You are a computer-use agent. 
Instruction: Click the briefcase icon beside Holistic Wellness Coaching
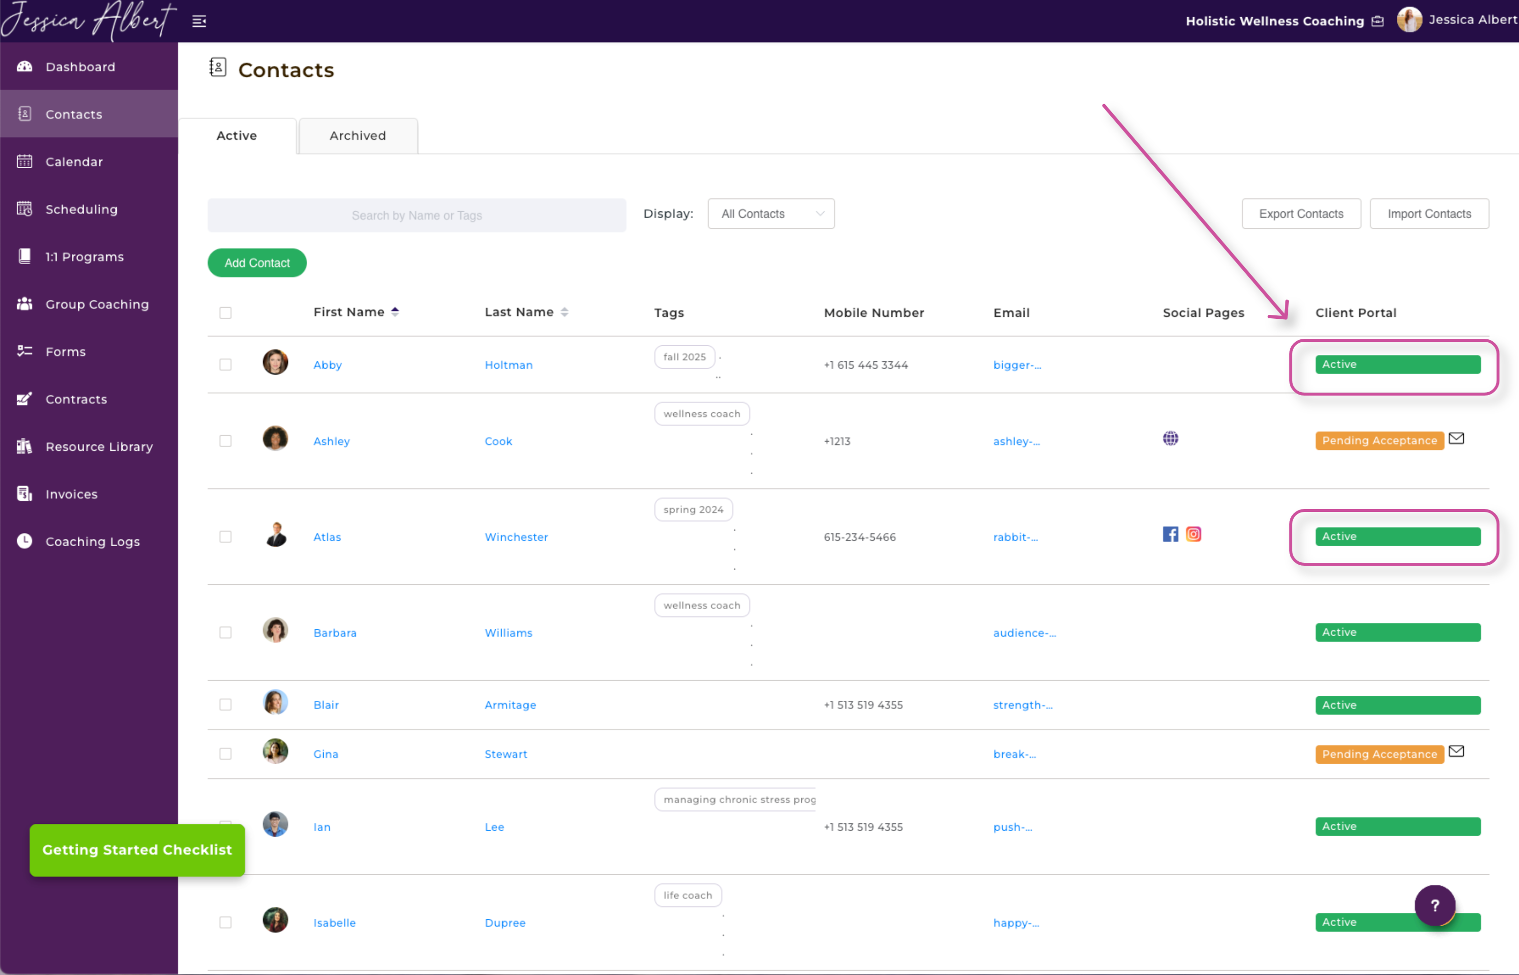(x=1378, y=22)
